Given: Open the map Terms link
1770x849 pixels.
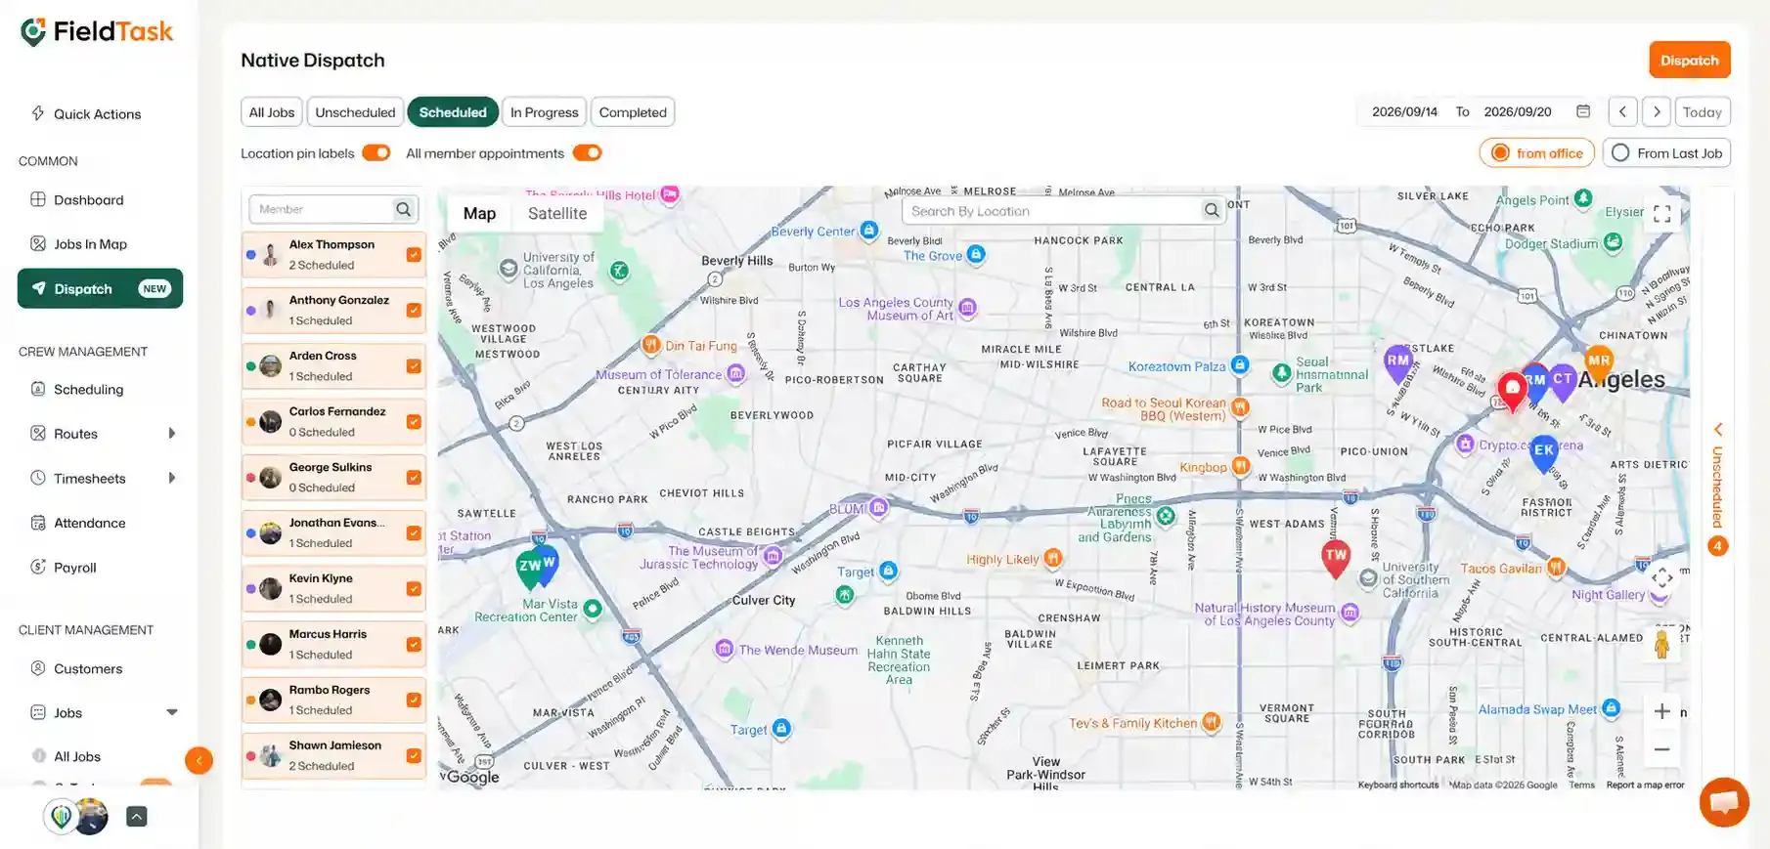Looking at the screenshot, I should (x=1581, y=785).
